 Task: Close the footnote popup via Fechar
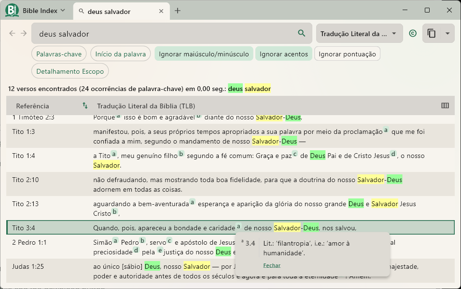click(x=272, y=265)
